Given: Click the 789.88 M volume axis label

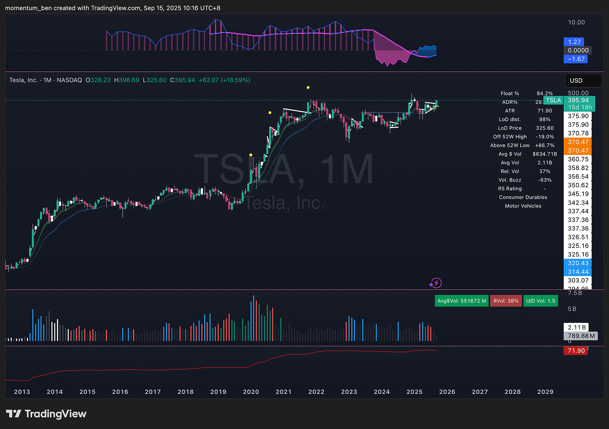Looking at the screenshot, I should (x=581, y=336).
